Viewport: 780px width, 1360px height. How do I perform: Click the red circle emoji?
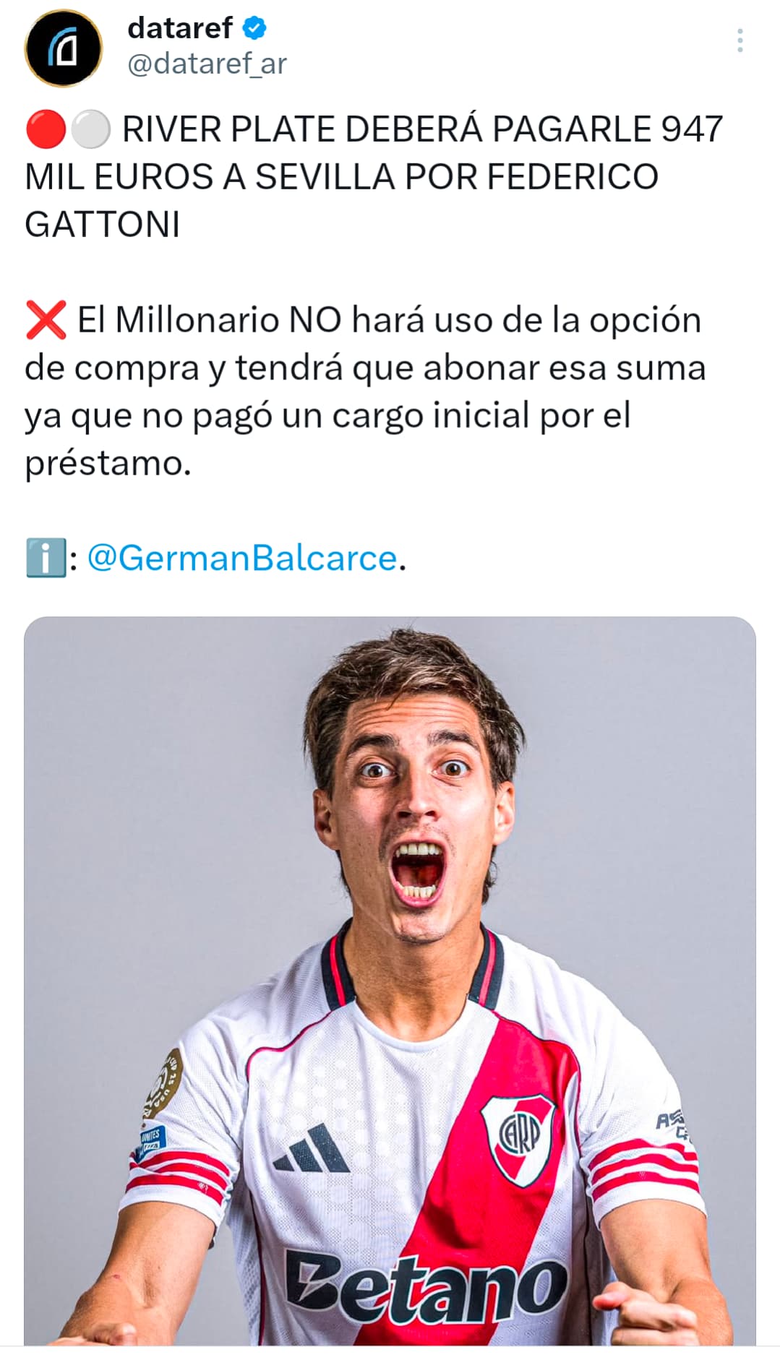point(46,130)
